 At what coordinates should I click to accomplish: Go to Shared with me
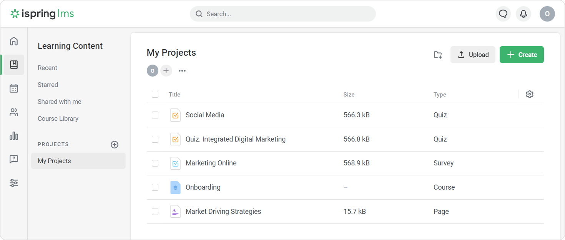coord(59,102)
